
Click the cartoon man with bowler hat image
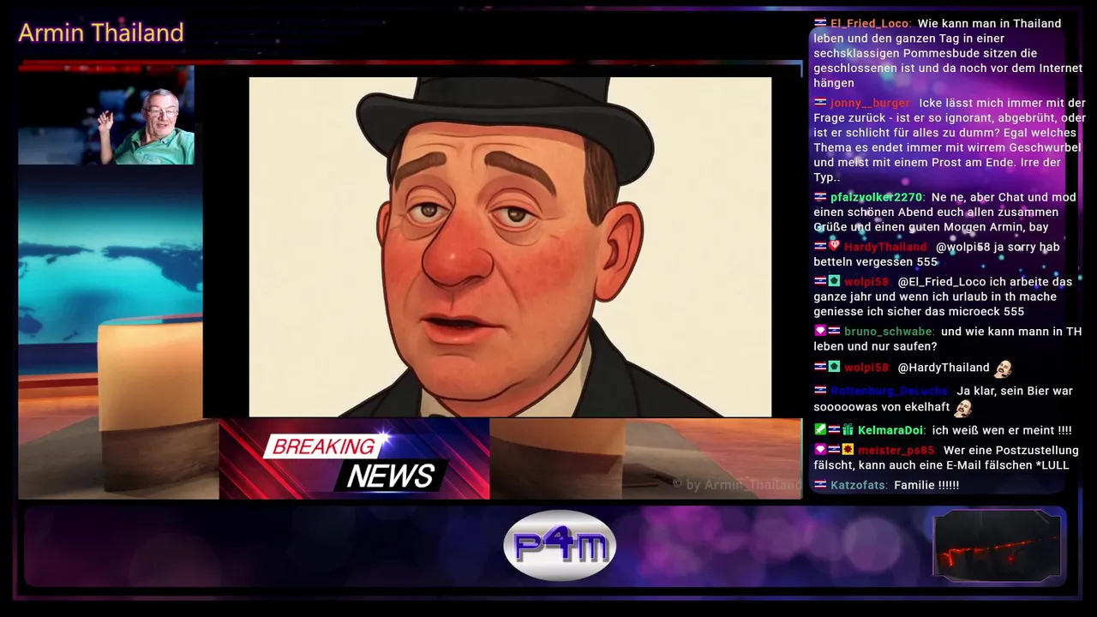coord(510,247)
